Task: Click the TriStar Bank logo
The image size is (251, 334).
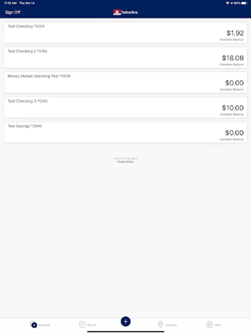Action: tap(126, 12)
